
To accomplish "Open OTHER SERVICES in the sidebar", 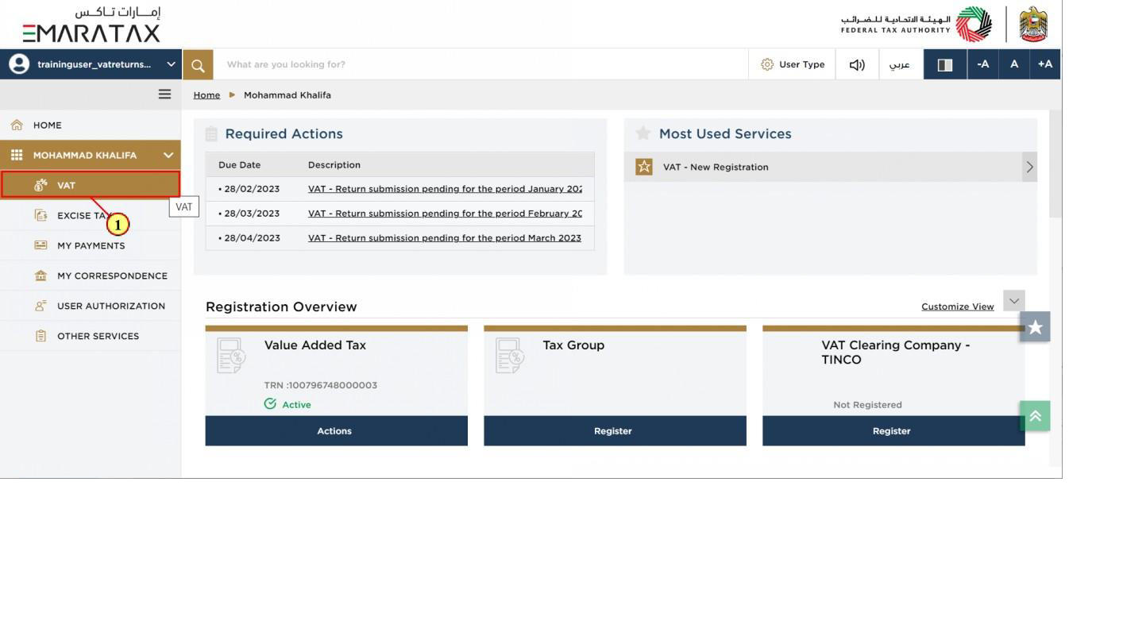I will (x=91, y=336).
